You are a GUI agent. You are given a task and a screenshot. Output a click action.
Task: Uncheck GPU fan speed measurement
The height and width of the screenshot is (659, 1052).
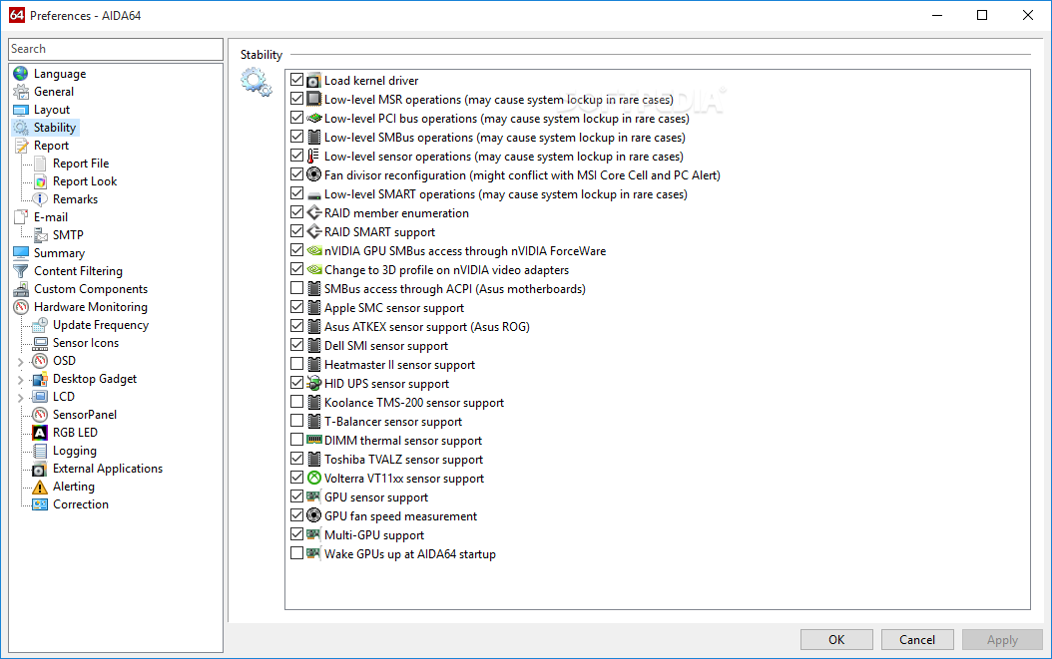[x=296, y=515]
